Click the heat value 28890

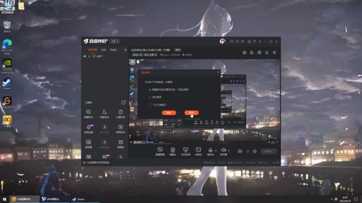tap(189, 55)
